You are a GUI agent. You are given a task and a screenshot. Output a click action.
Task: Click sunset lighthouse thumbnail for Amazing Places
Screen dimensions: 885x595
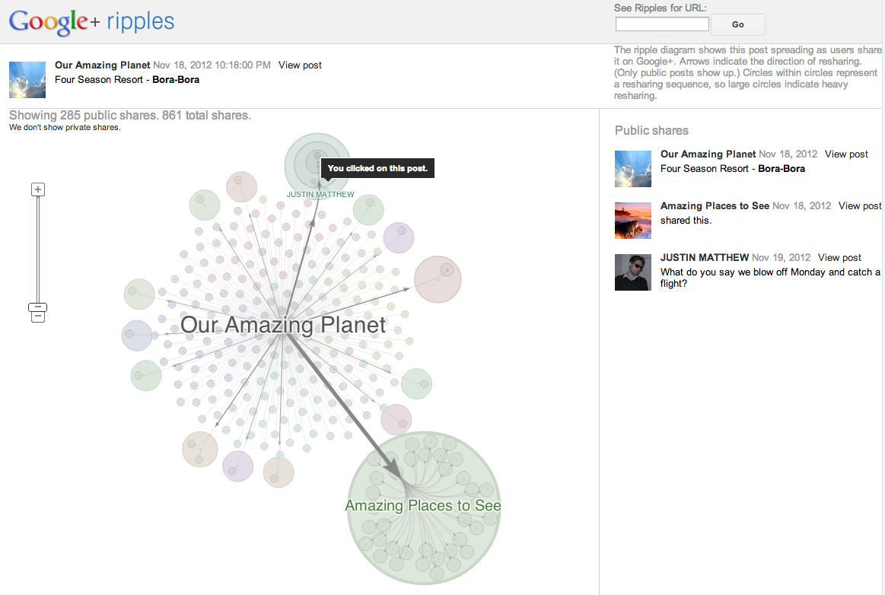pyautogui.click(x=632, y=221)
